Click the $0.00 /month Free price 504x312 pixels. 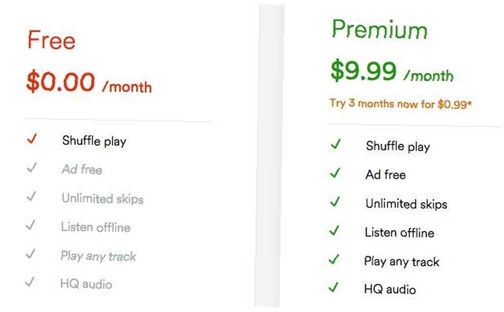[89, 82]
